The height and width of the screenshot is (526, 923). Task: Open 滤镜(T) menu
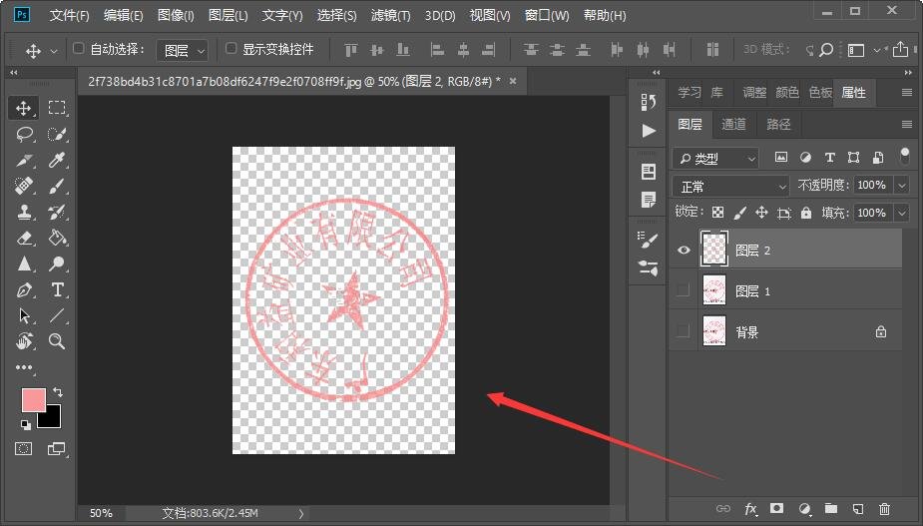391,15
